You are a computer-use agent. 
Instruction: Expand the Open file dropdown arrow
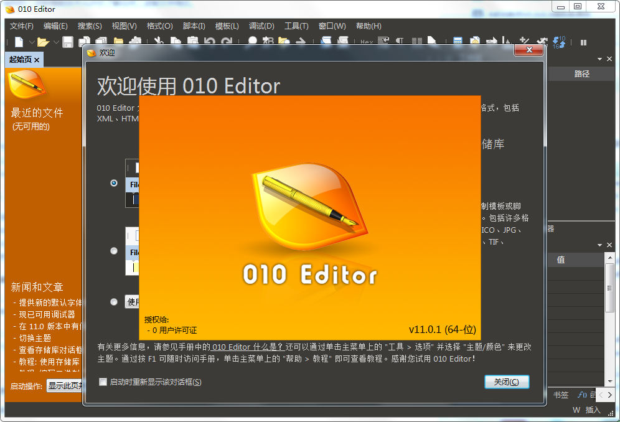pyautogui.click(x=55, y=42)
